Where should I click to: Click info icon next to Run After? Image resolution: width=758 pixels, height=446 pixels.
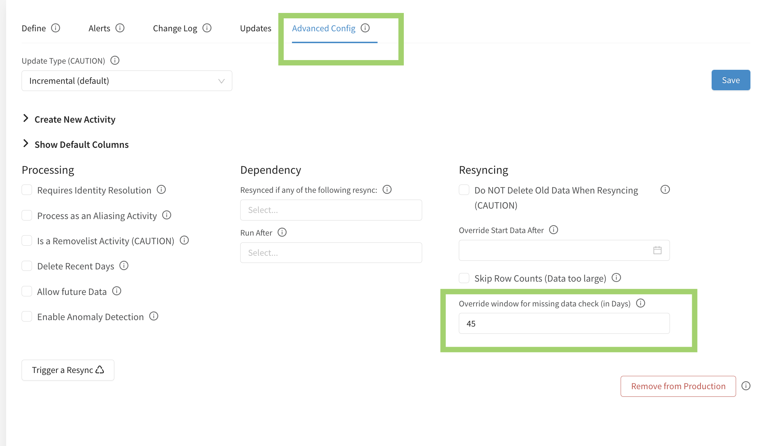[x=282, y=232]
